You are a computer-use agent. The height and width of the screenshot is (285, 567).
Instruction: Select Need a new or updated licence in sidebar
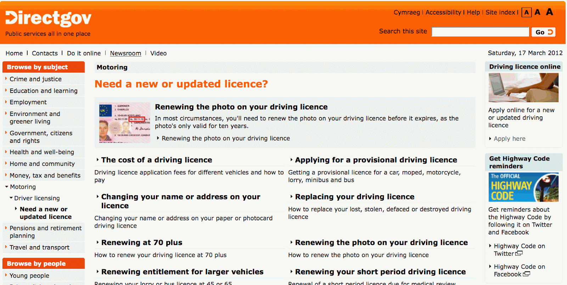pos(46,213)
